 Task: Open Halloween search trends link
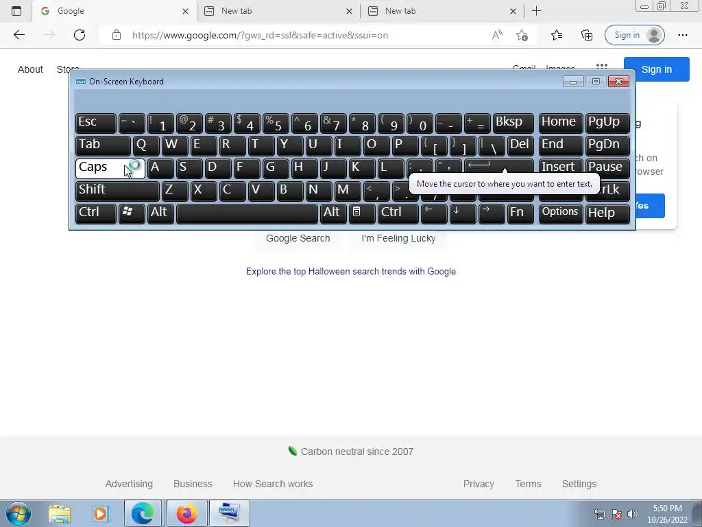(x=351, y=271)
